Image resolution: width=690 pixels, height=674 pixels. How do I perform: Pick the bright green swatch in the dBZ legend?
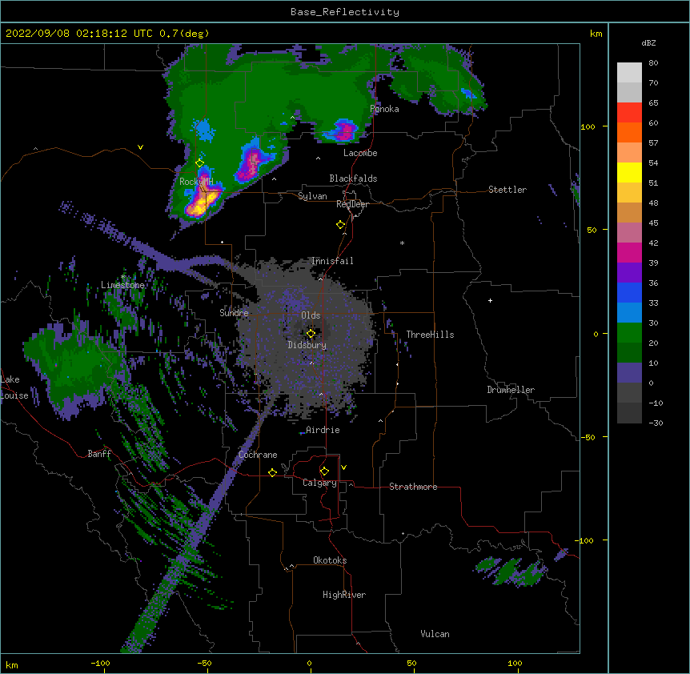(629, 333)
